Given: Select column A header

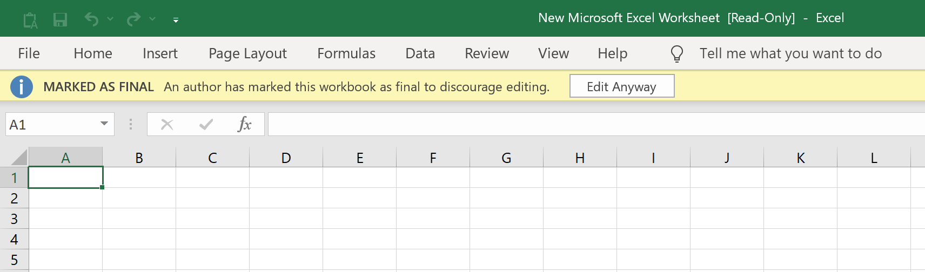Looking at the screenshot, I should 65,158.
